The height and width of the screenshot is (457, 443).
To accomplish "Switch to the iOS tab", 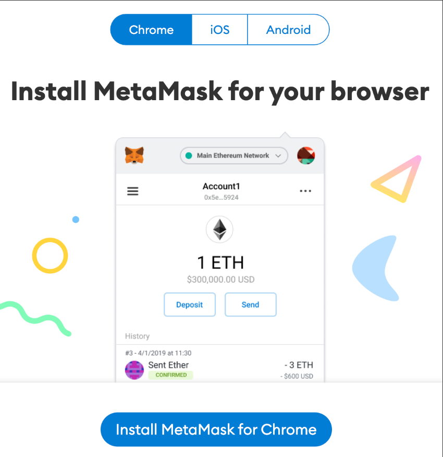I will [x=219, y=30].
